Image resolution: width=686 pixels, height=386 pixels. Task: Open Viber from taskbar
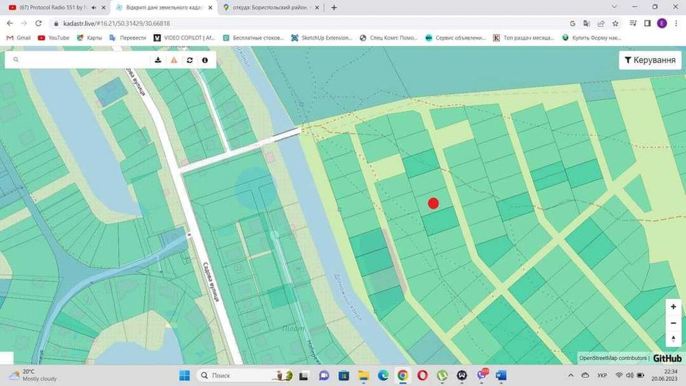coord(482,375)
